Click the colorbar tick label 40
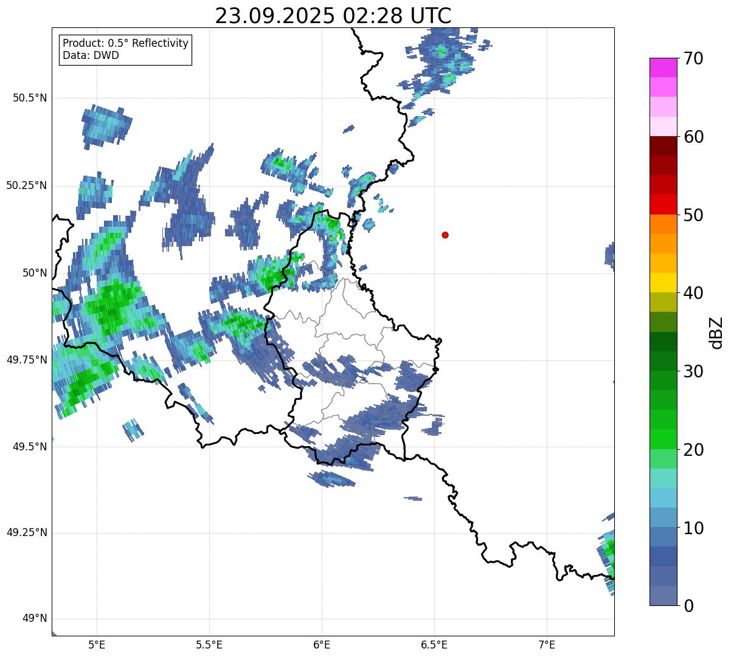The width and height of the screenshot is (731, 657). 693,293
